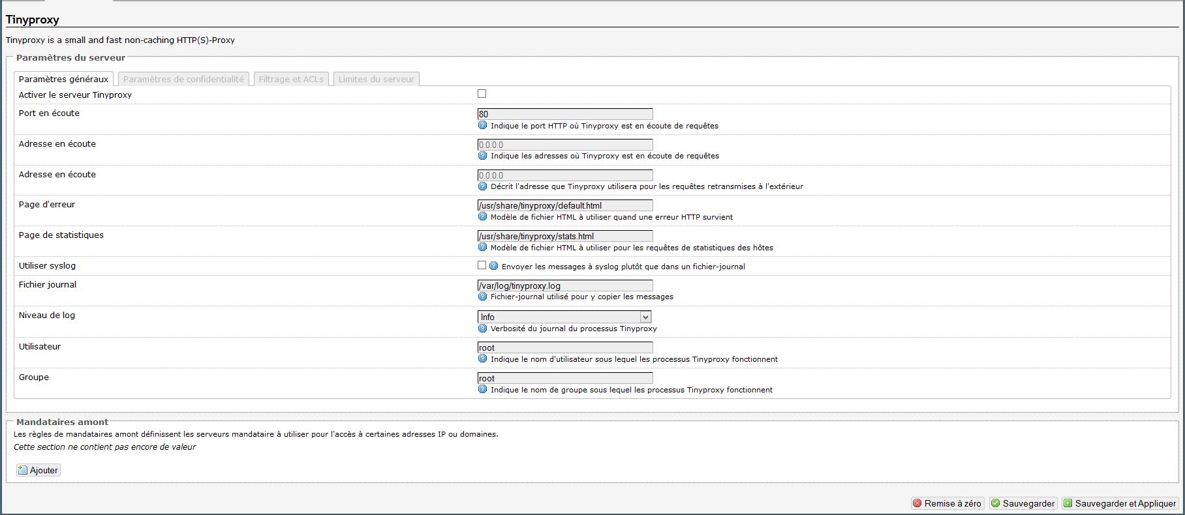Click the Page de statistiques path field

pos(565,236)
